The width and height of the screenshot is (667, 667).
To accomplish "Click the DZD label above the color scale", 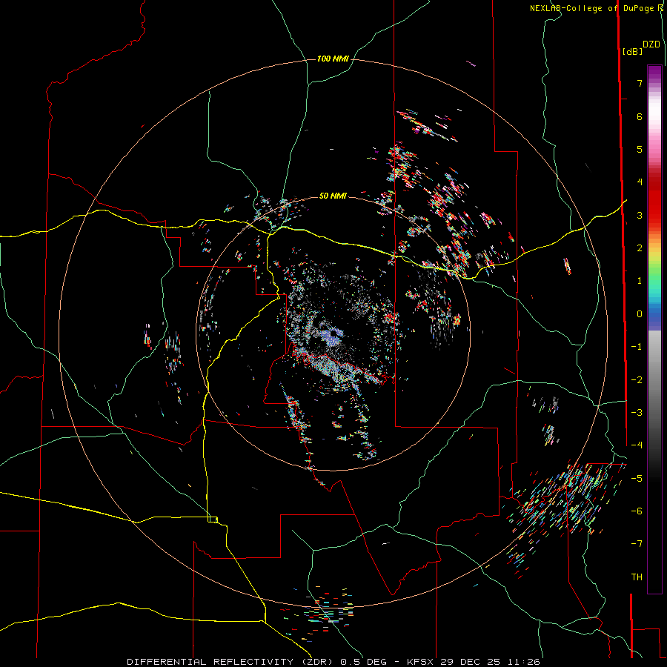I will pyautogui.click(x=651, y=44).
